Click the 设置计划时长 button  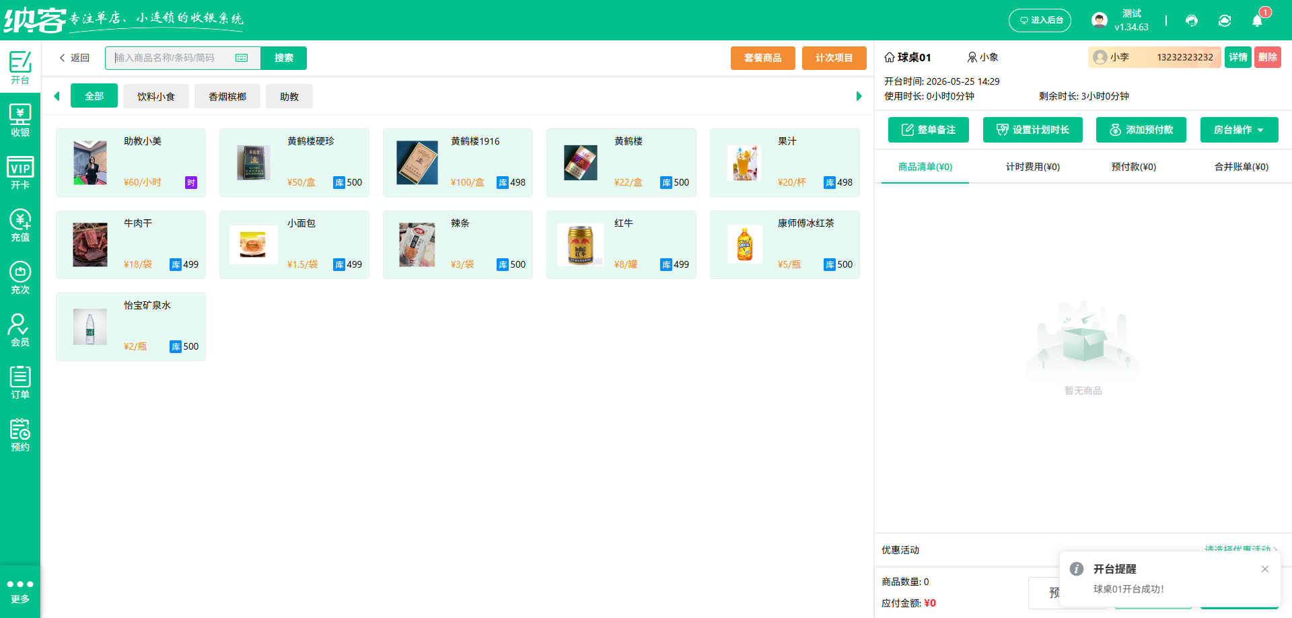click(x=1033, y=130)
